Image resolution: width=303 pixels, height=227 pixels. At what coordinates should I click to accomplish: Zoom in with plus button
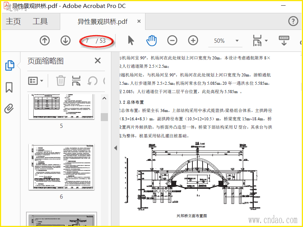pyautogui.click(x=193, y=40)
